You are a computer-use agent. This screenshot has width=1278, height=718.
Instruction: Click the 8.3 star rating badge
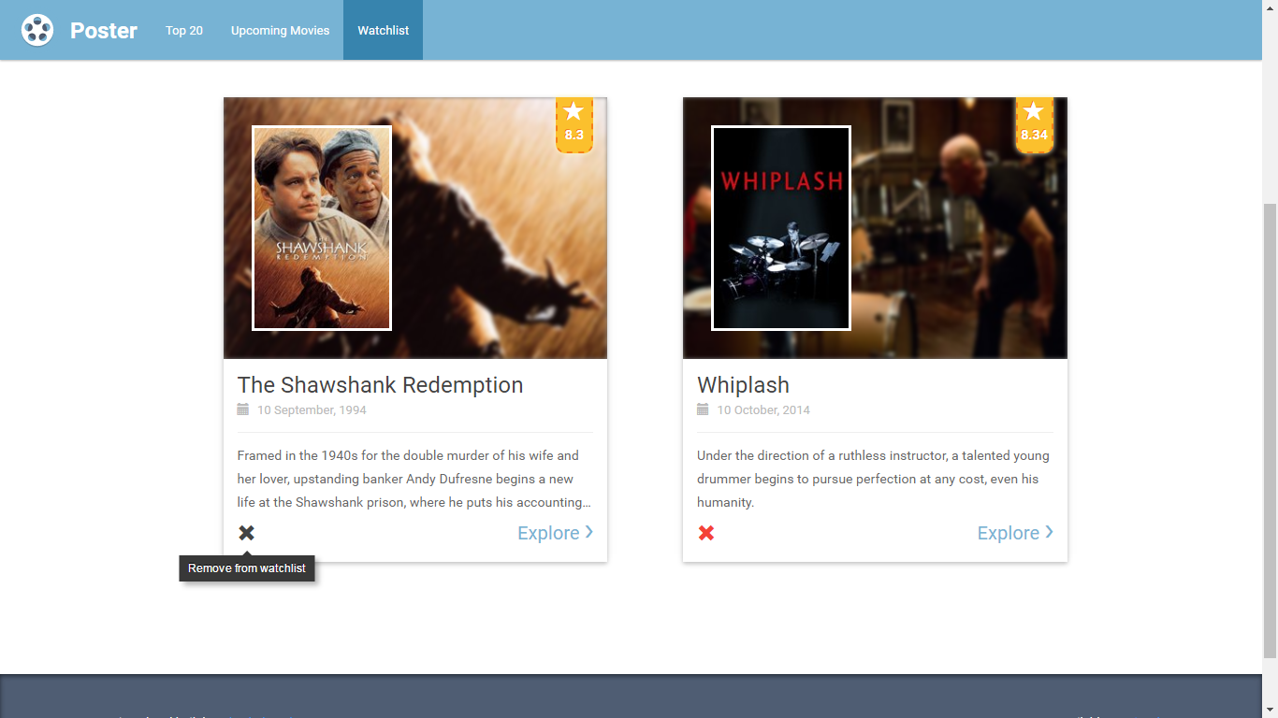coord(574,124)
